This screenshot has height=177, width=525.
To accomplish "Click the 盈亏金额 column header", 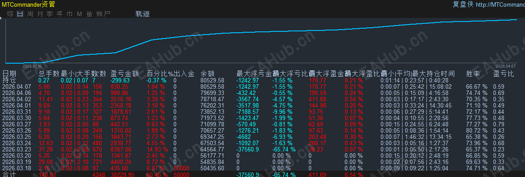I will click(125, 73).
